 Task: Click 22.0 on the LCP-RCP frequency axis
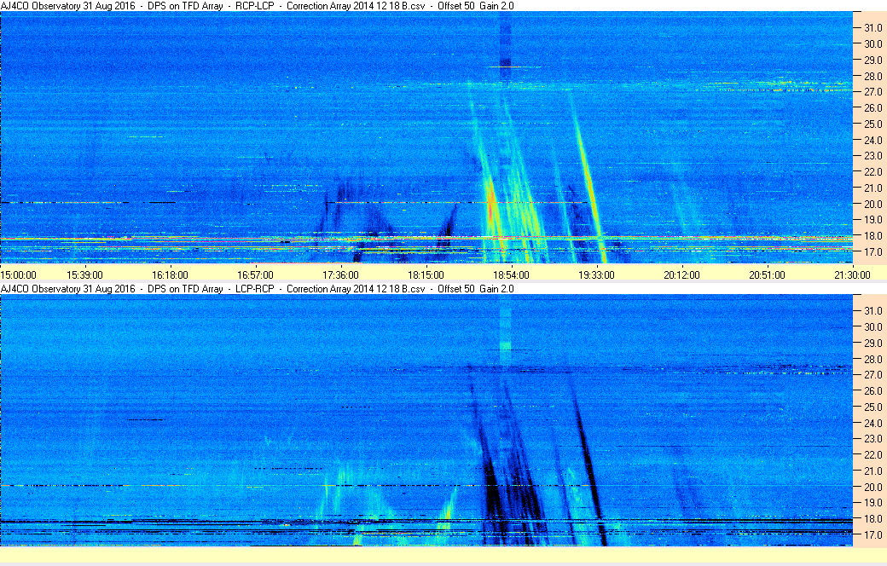(873, 455)
